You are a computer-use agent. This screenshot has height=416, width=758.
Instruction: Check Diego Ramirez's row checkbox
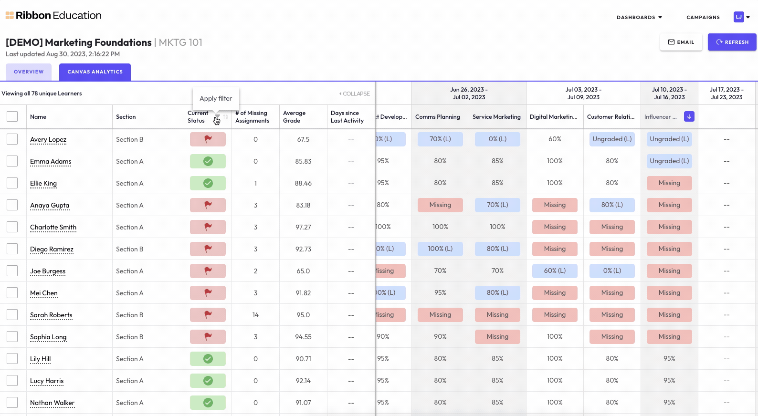pyautogui.click(x=12, y=249)
